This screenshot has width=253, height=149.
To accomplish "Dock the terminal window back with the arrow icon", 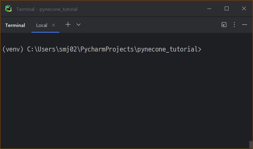I will pyautogui.click(x=224, y=25).
